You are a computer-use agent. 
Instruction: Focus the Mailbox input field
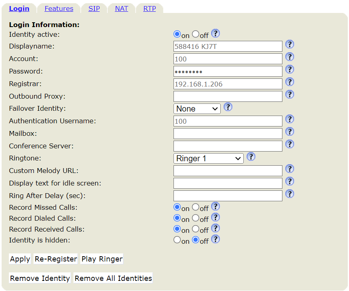tap(228, 133)
